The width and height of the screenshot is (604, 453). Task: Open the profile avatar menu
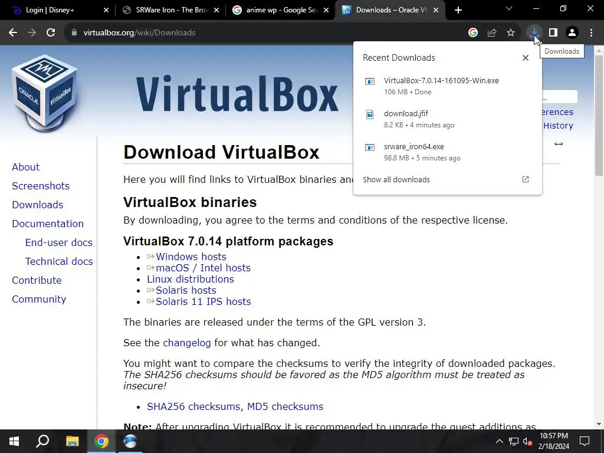click(572, 33)
